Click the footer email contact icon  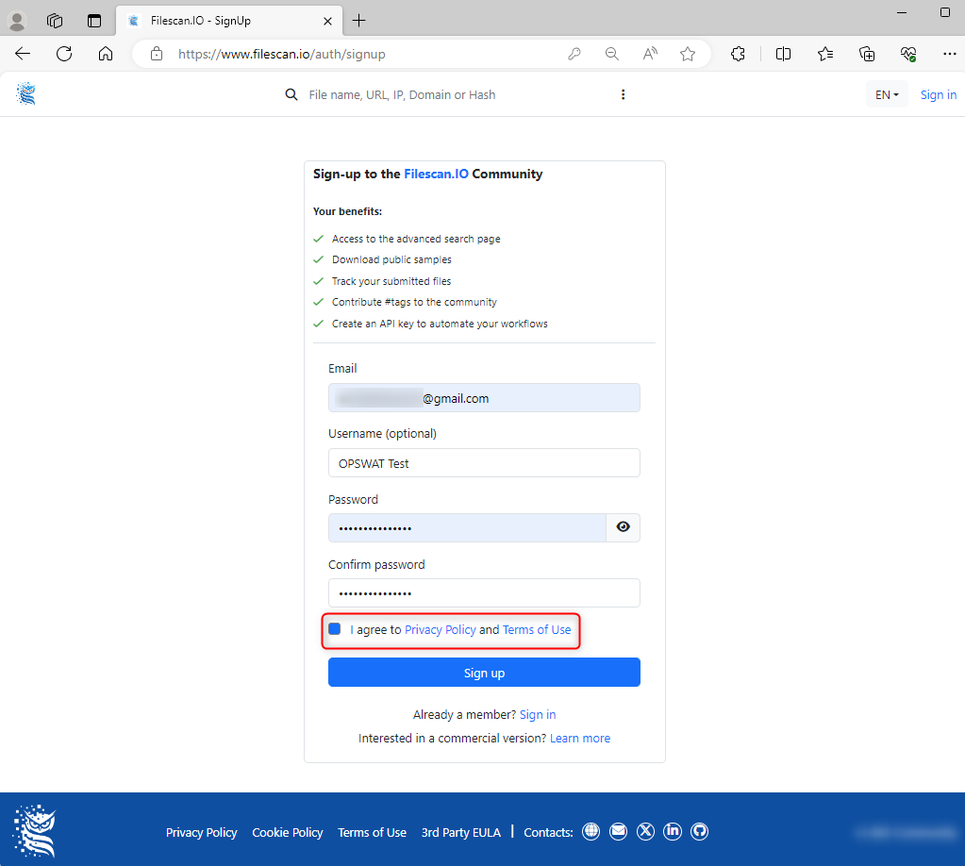pos(618,831)
